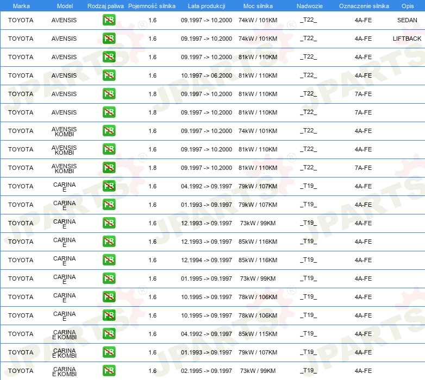Click fuel icon for CARINA E KOMBI 04.1992 row
This screenshot has height=380, width=425.
click(x=109, y=334)
